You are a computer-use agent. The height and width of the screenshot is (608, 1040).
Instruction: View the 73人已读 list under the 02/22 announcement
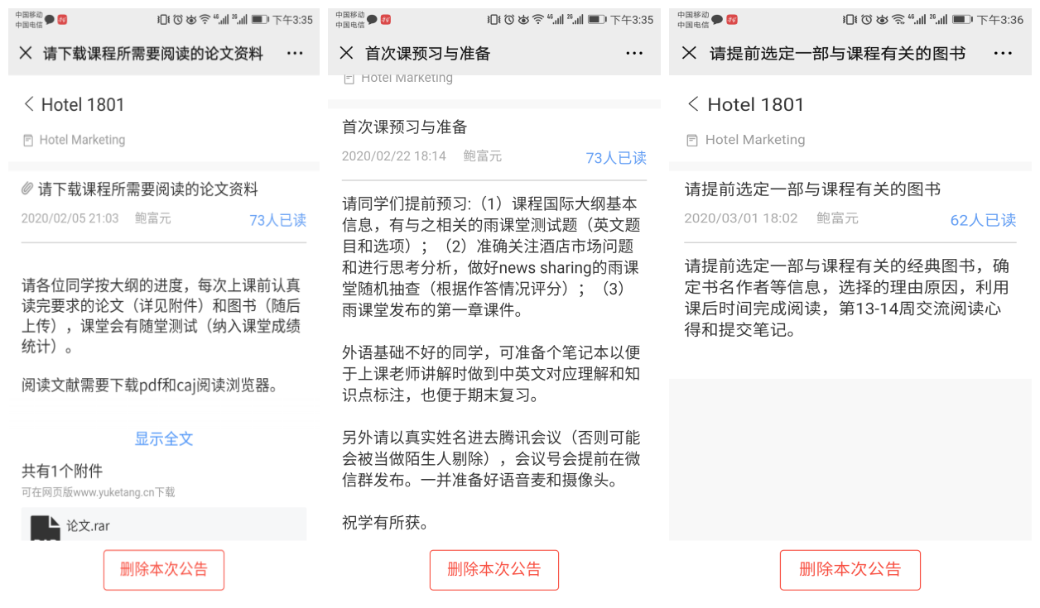pos(616,158)
